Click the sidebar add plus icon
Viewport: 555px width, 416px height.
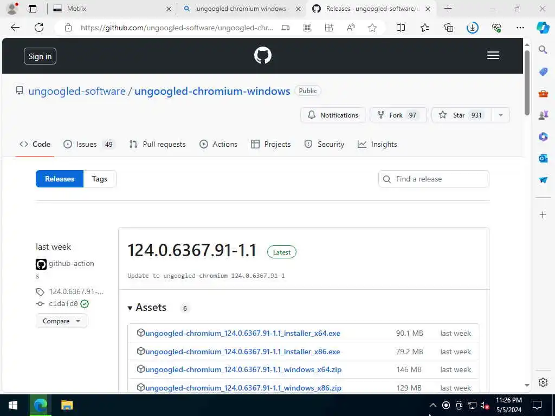(543, 214)
